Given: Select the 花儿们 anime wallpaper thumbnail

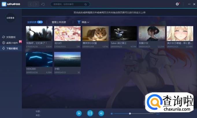Looking at the screenshot, I should 67,33.
